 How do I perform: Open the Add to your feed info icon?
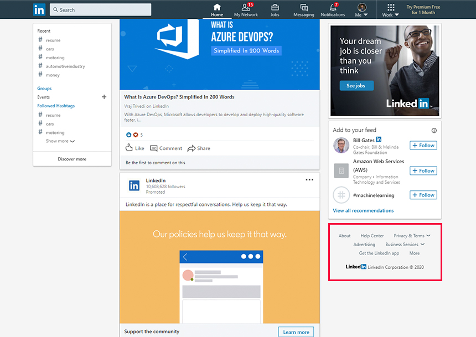[x=434, y=130]
